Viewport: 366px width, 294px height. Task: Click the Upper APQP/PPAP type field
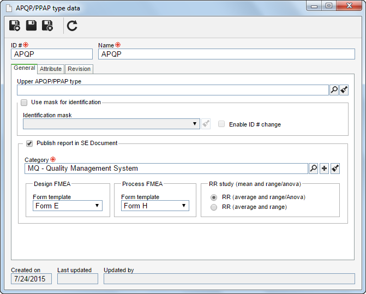(173, 90)
